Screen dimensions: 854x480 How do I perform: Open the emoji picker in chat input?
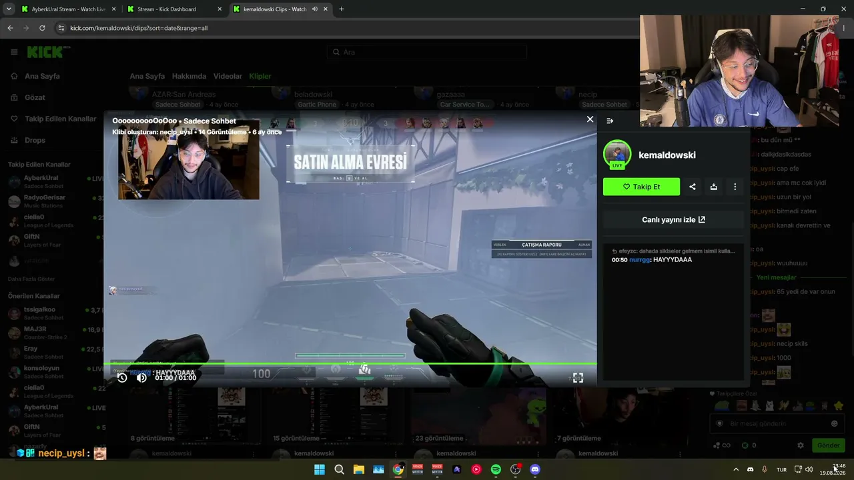(834, 423)
